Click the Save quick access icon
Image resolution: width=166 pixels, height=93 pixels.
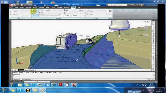20,5
